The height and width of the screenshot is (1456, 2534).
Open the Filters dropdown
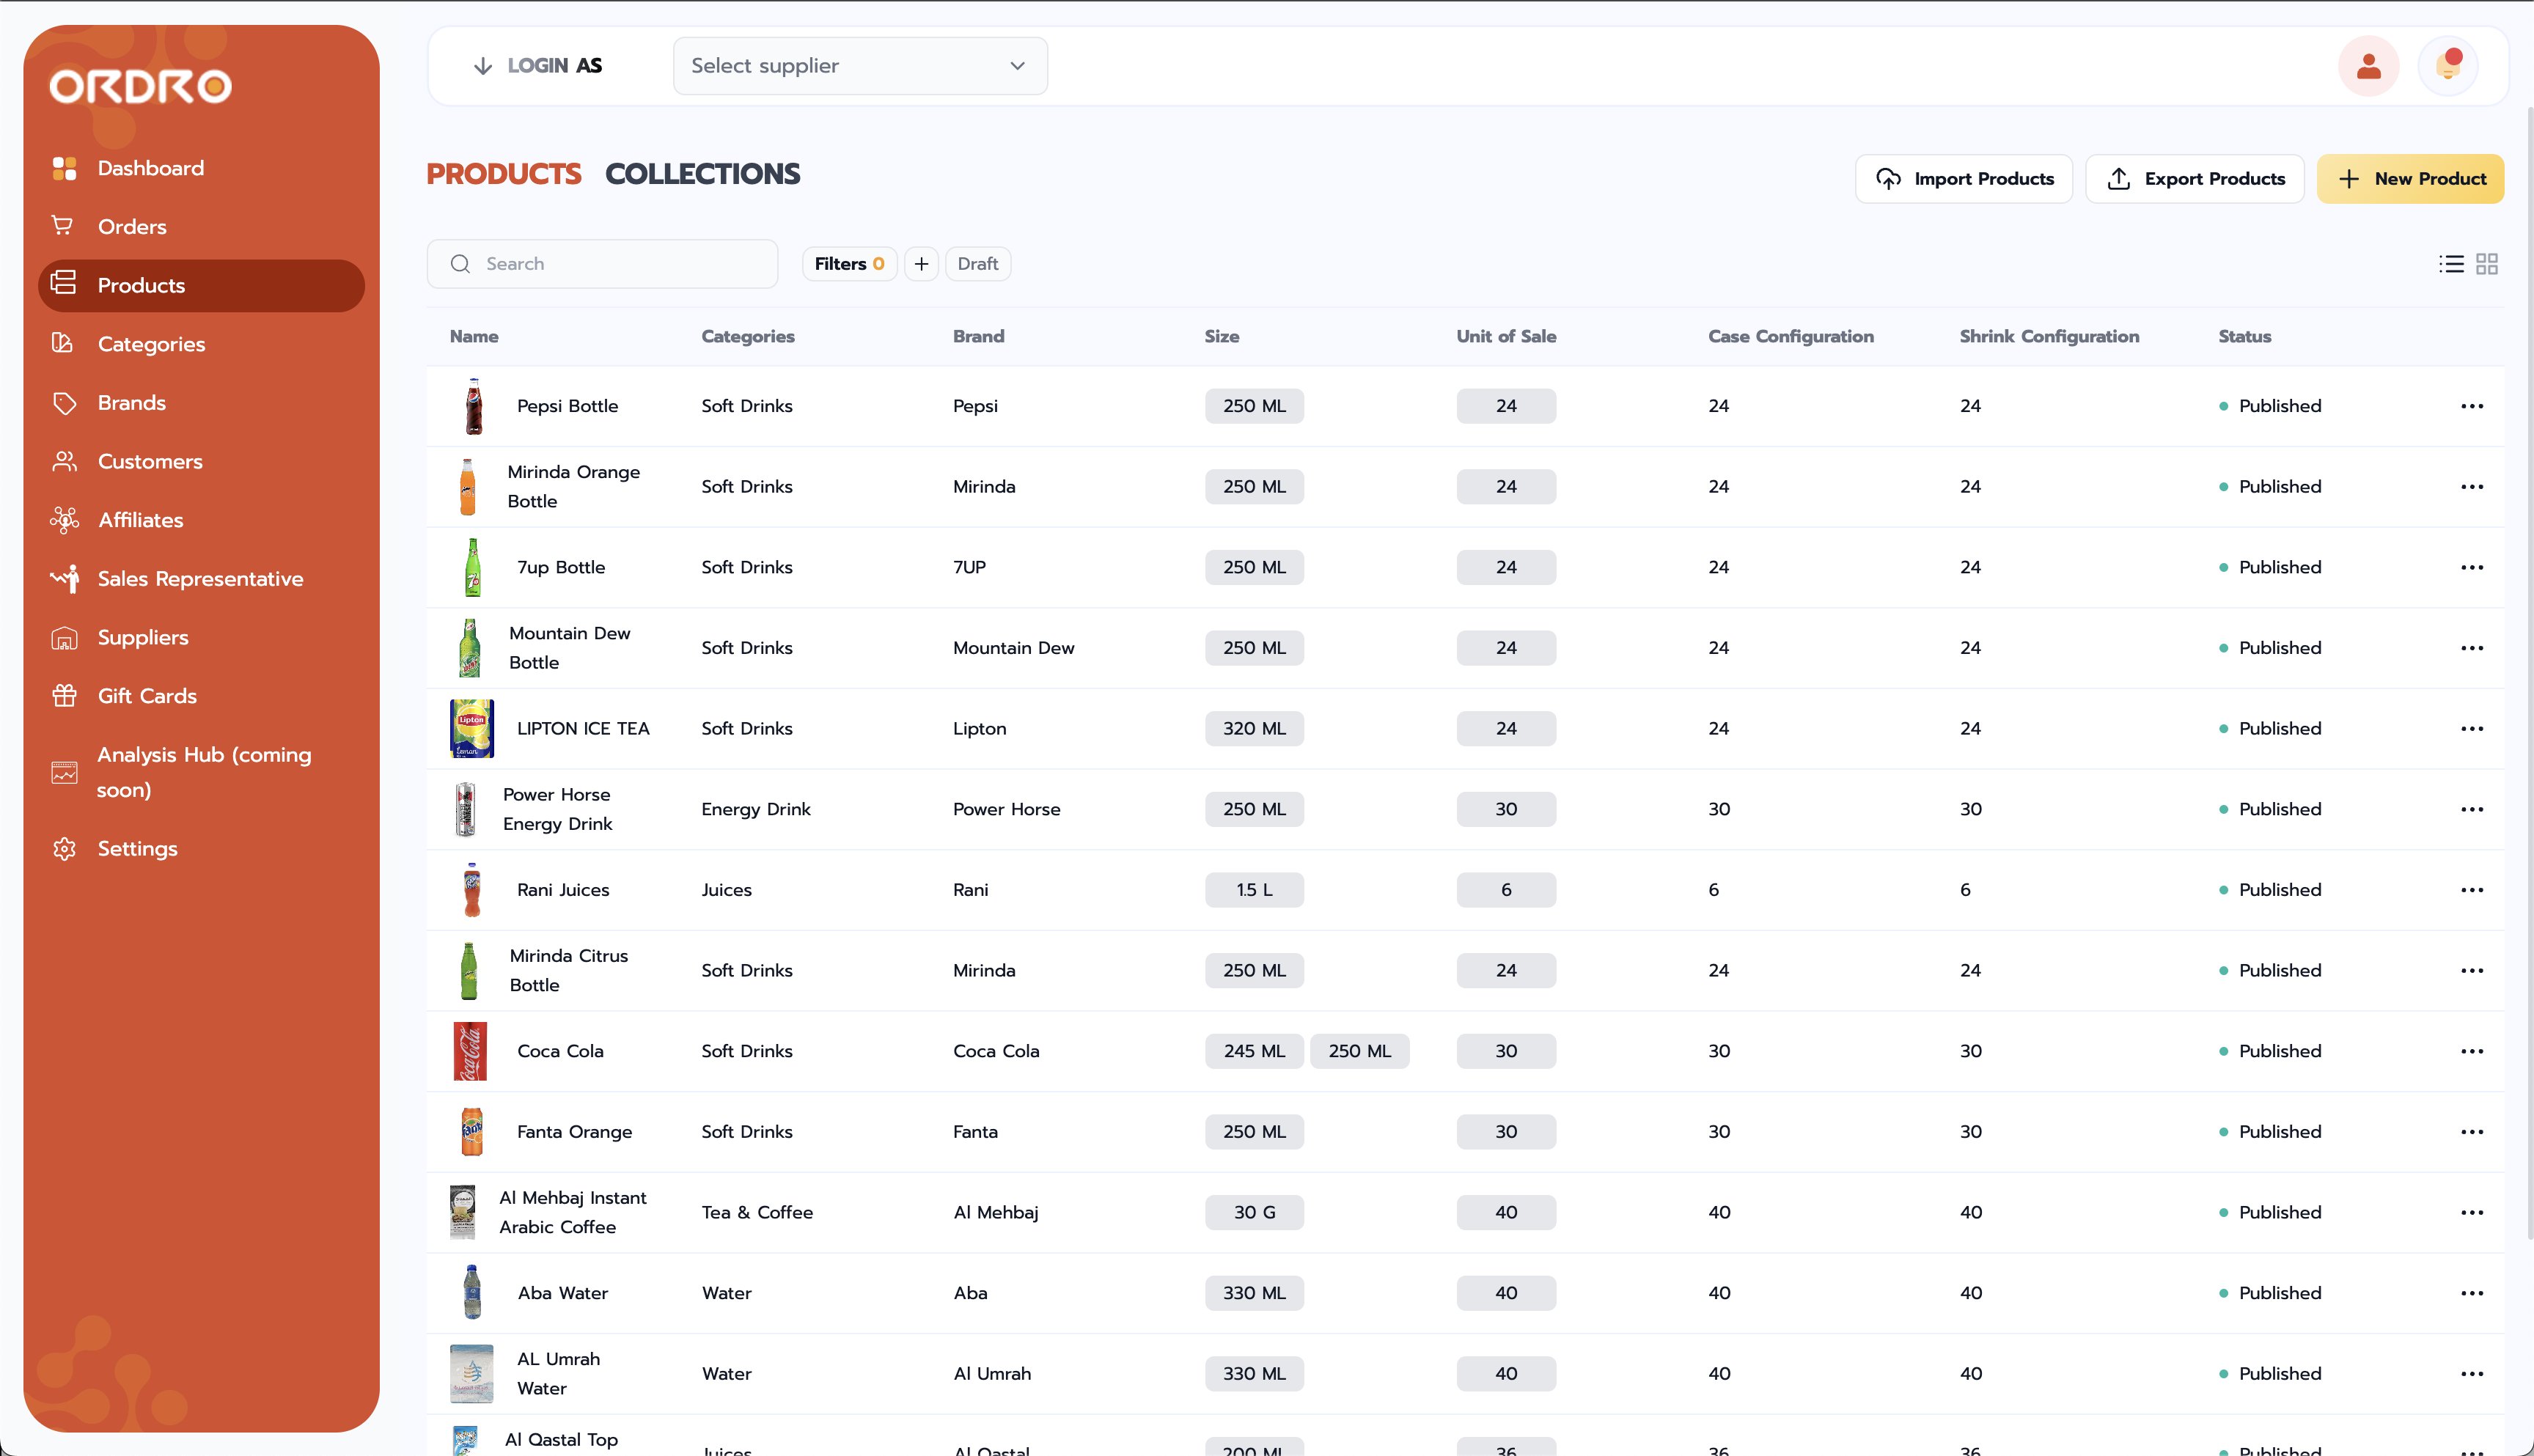(x=849, y=264)
